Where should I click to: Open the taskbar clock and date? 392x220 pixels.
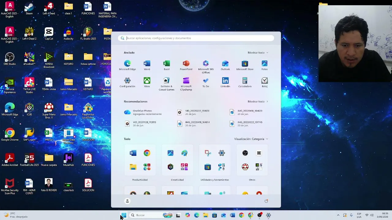click(383, 215)
